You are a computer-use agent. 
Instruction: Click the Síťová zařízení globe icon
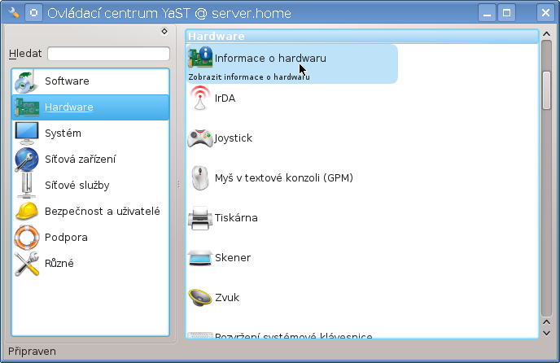pyautogui.click(x=27, y=160)
